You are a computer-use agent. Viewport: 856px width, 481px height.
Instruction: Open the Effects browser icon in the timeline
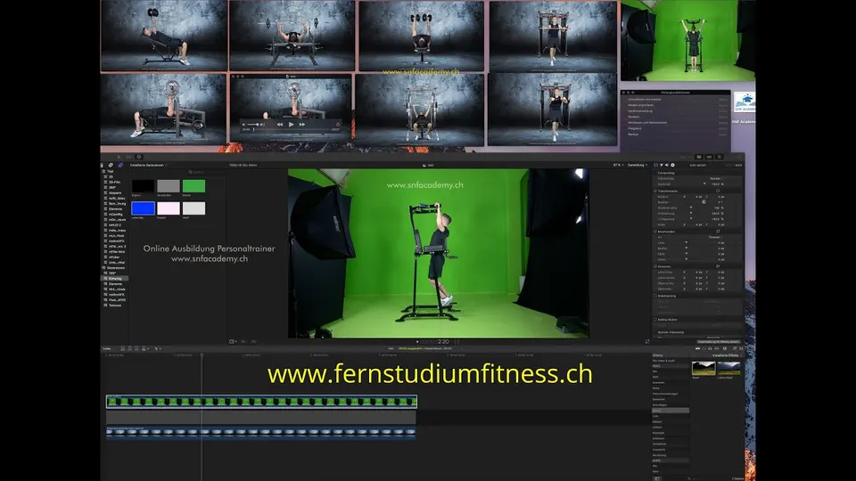tap(735, 348)
